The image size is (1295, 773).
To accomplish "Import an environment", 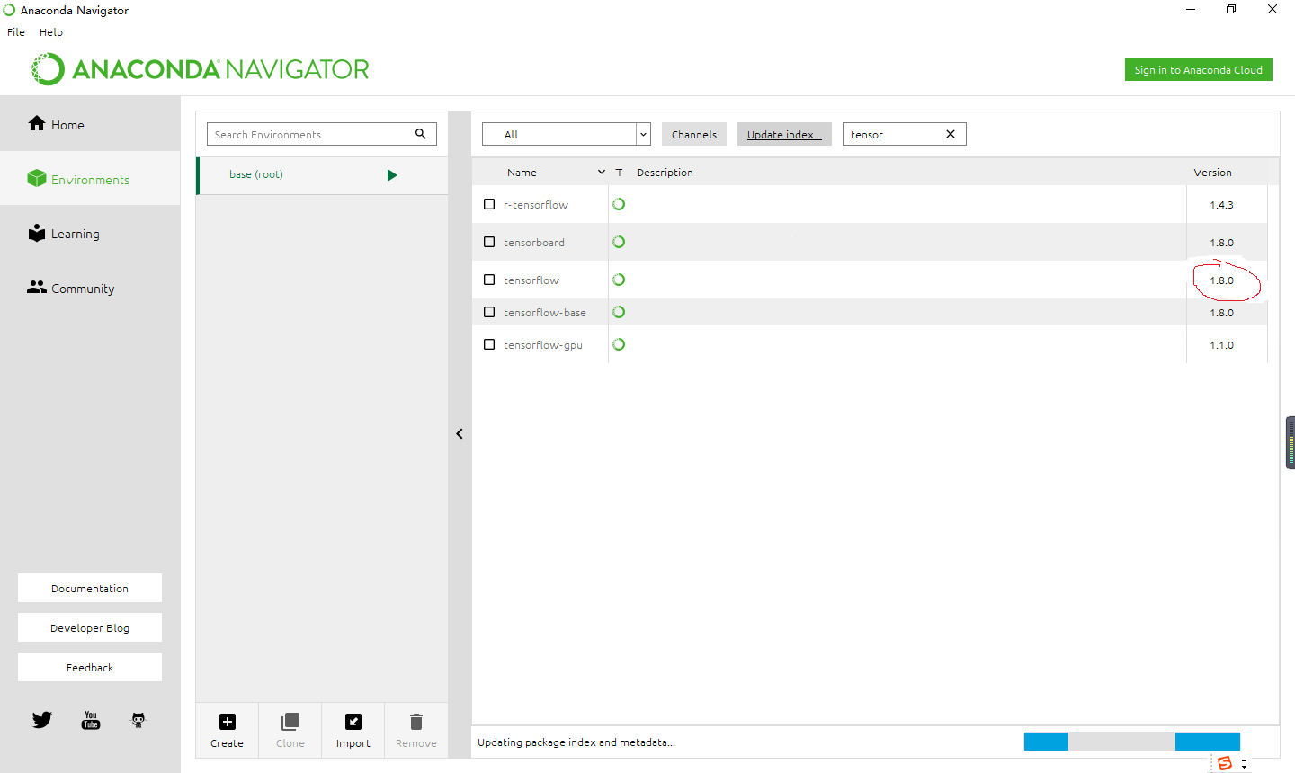I will [x=353, y=730].
